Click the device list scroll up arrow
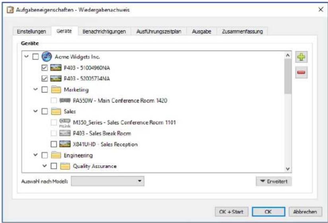This screenshot has height=223, width=328. click(x=288, y=55)
